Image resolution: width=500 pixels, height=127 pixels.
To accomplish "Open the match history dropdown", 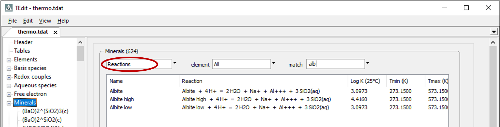I will 367,63.
